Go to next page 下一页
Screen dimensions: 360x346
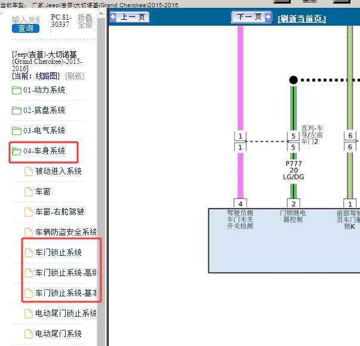251,17
